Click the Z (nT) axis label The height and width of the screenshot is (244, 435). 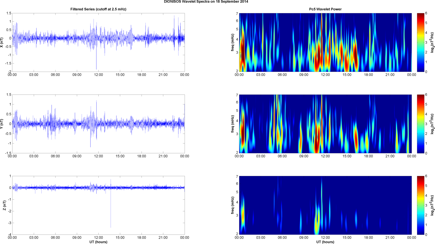(4, 205)
